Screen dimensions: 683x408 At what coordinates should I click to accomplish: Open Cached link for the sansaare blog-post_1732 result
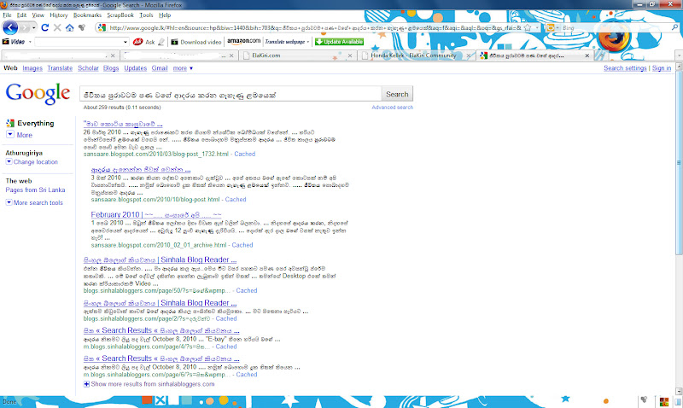point(245,154)
